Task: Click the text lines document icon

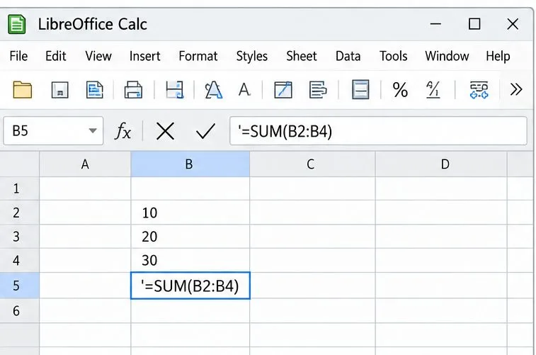Action: pos(318,90)
